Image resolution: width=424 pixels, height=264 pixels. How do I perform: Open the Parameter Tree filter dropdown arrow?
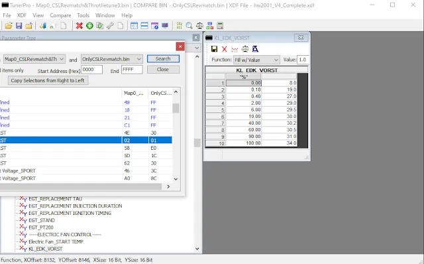pos(197,48)
